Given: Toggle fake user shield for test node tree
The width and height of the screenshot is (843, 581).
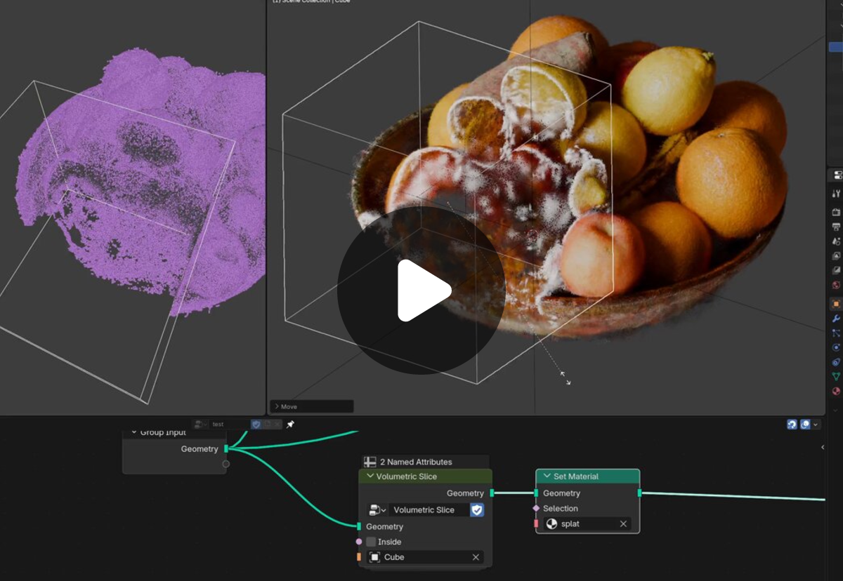Looking at the screenshot, I should pos(256,425).
